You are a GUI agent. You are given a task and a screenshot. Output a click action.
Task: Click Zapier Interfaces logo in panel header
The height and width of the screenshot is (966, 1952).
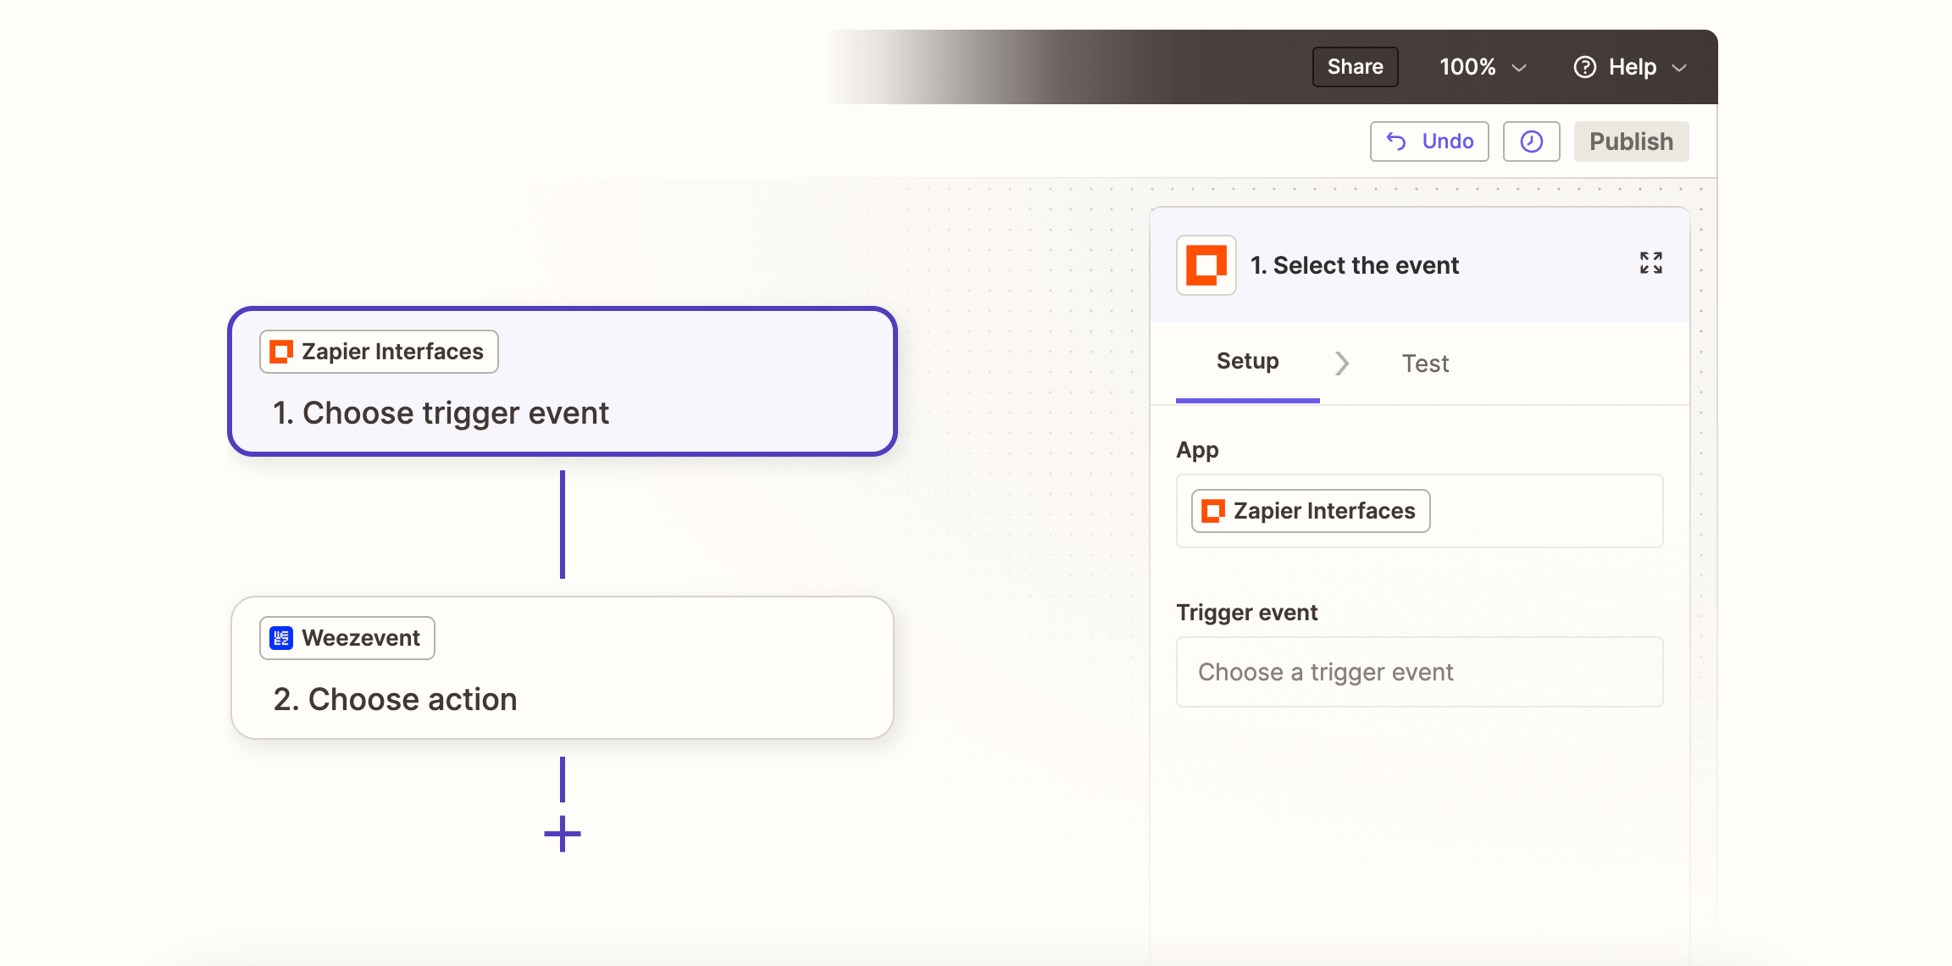[x=1206, y=265]
